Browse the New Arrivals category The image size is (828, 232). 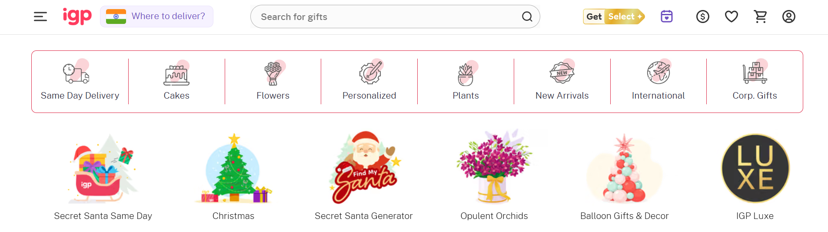pyautogui.click(x=562, y=82)
